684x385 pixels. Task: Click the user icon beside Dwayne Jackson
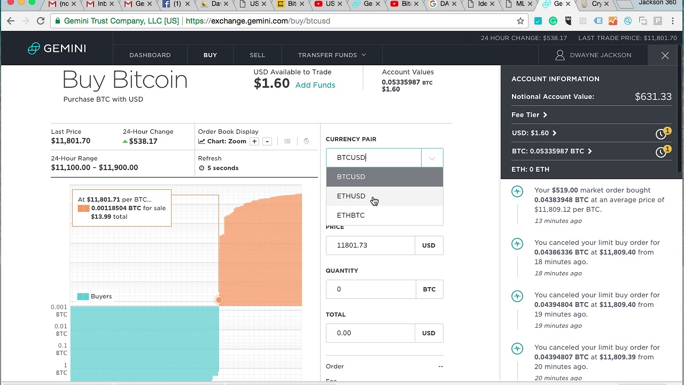[560, 55]
